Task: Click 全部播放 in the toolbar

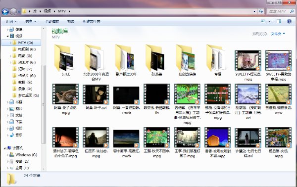Action: 52,21
